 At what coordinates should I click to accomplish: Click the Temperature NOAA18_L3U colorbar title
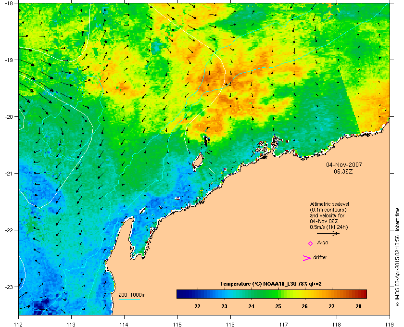click(x=271, y=284)
